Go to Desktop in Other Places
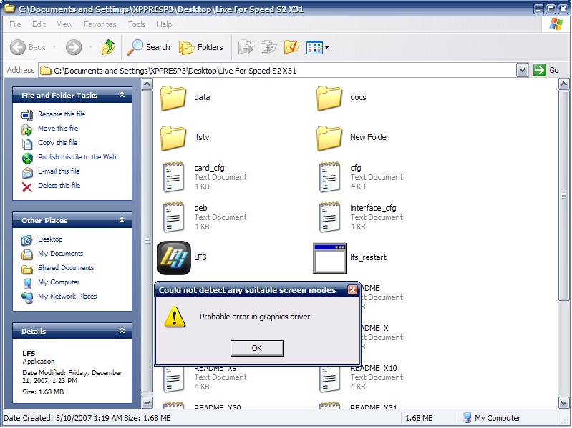The height and width of the screenshot is (428, 572). tap(50, 239)
